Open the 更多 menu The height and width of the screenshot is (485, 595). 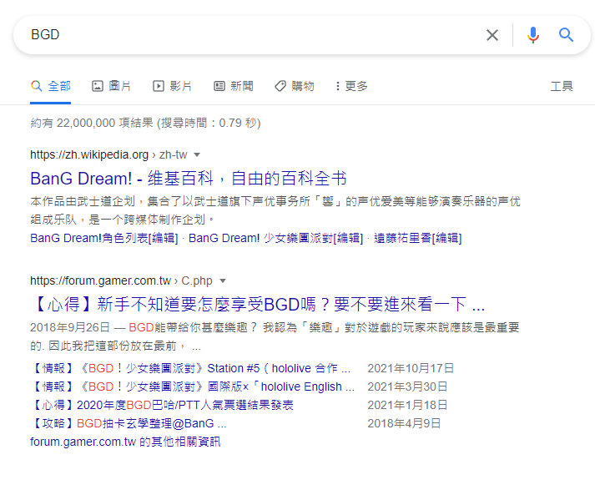click(351, 86)
